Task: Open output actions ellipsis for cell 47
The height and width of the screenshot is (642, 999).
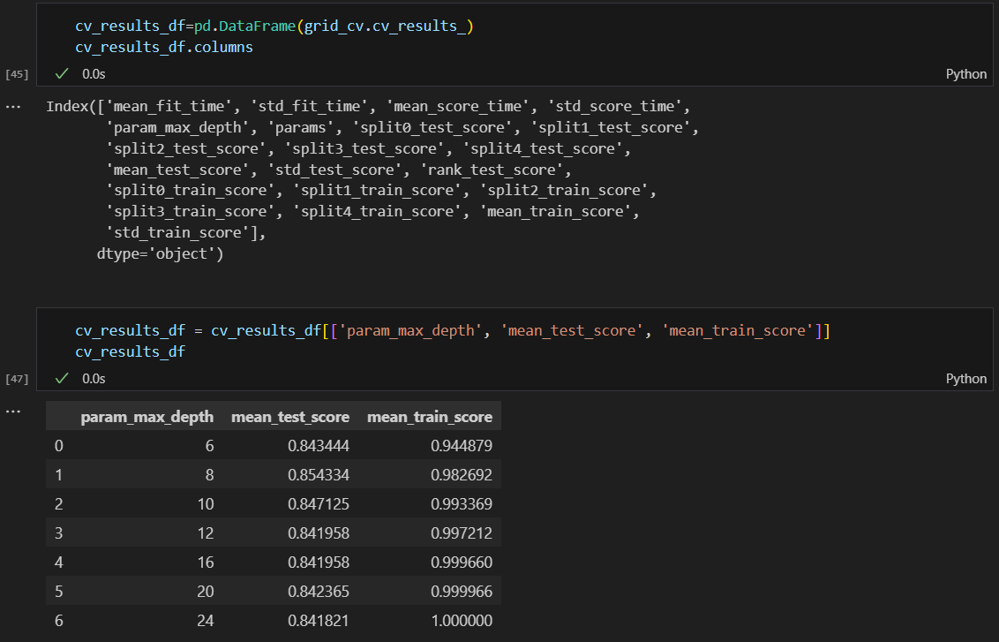Action: point(12,412)
